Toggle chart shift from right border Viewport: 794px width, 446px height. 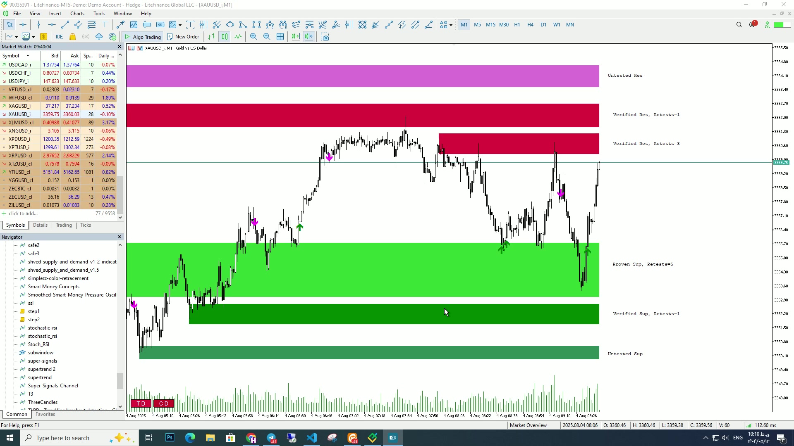click(309, 37)
